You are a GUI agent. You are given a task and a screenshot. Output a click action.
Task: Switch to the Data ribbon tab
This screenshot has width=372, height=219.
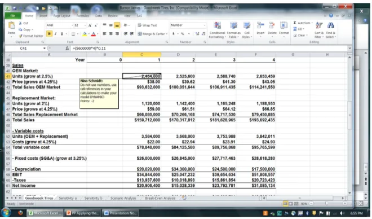99,16
